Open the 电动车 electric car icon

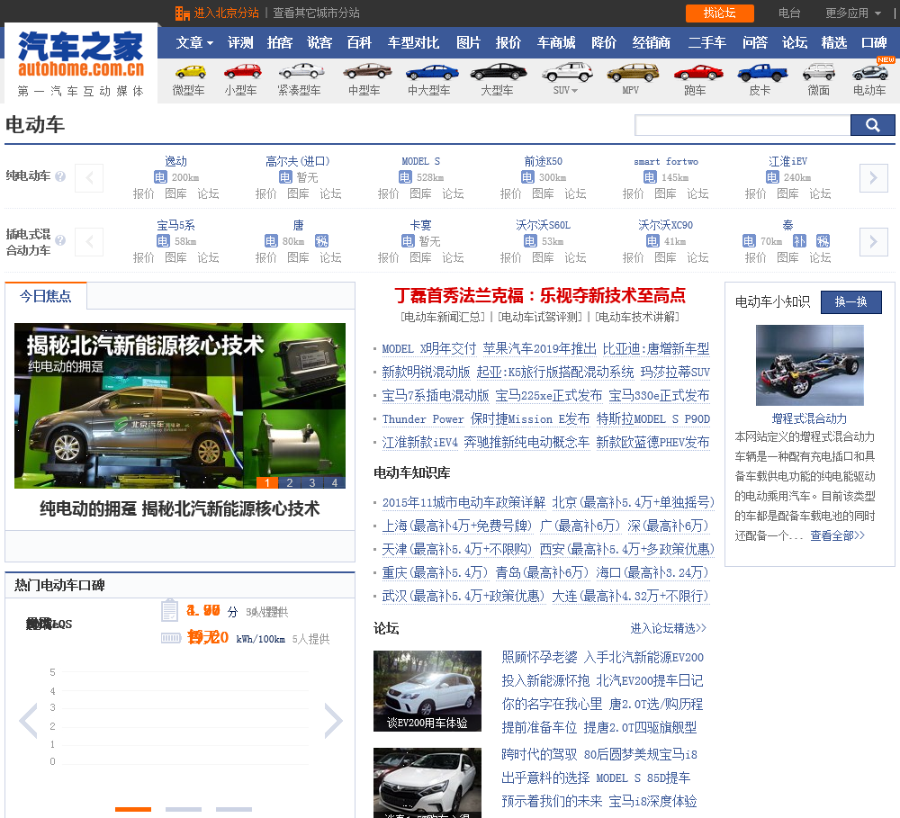(x=869, y=72)
